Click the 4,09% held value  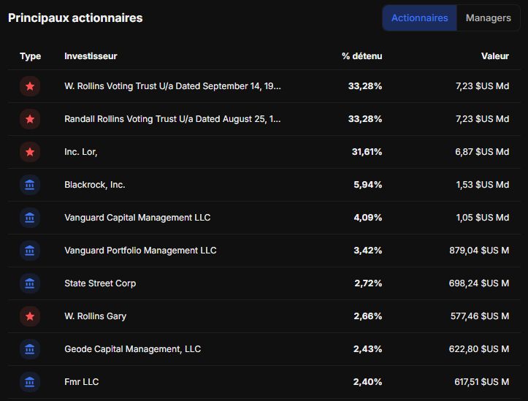pyautogui.click(x=368, y=218)
